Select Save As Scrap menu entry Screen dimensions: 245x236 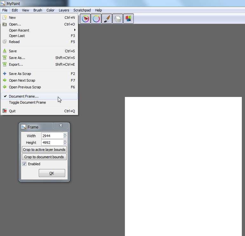click(x=39, y=74)
